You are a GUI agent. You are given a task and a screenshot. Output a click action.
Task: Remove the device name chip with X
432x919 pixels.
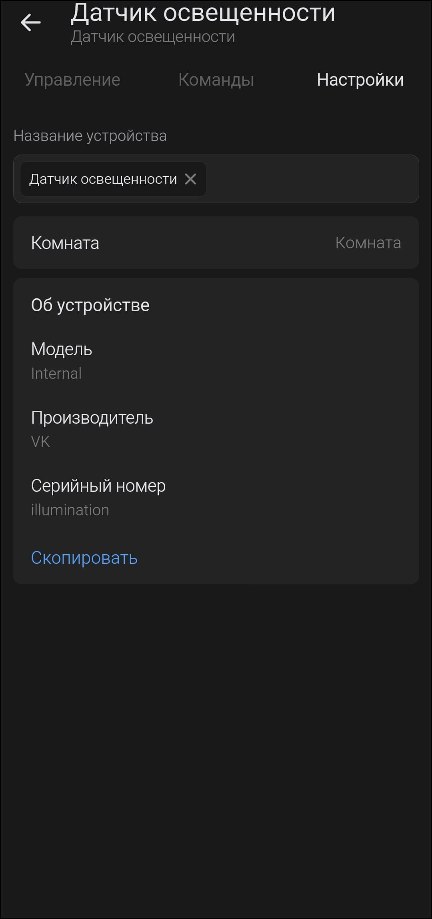point(190,179)
